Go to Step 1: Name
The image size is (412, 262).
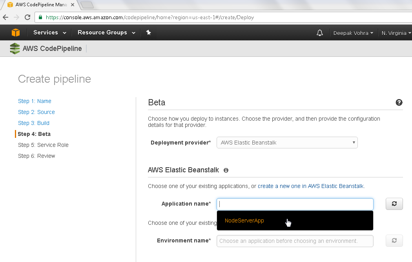point(35,101)
